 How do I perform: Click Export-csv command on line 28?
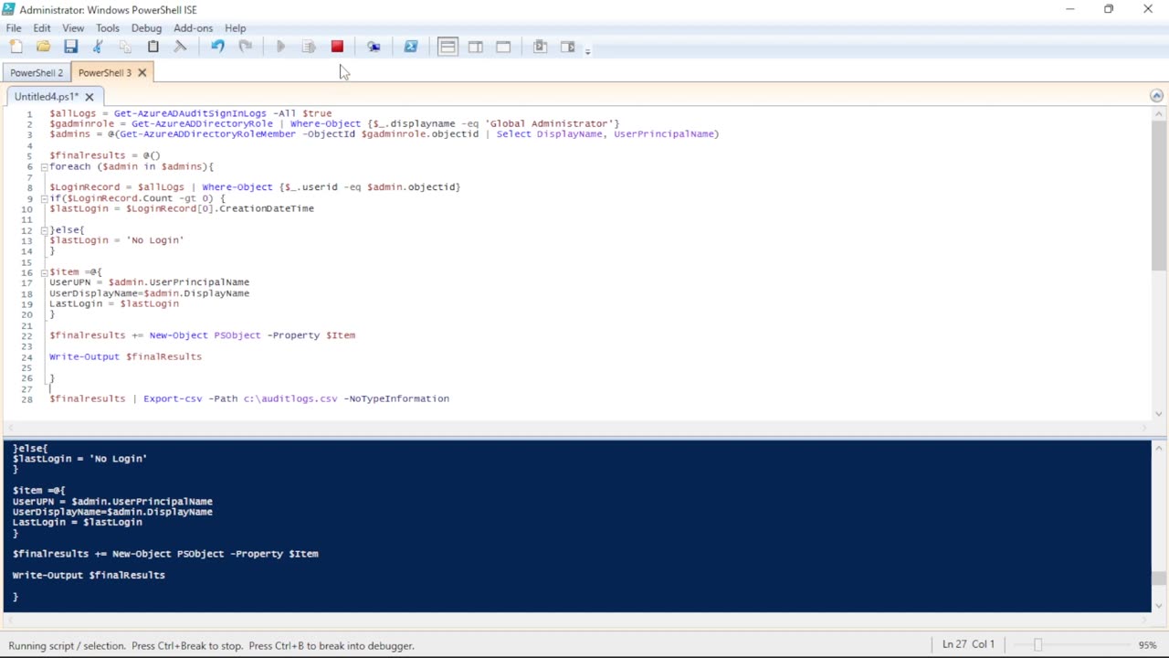tap(173, 398)
